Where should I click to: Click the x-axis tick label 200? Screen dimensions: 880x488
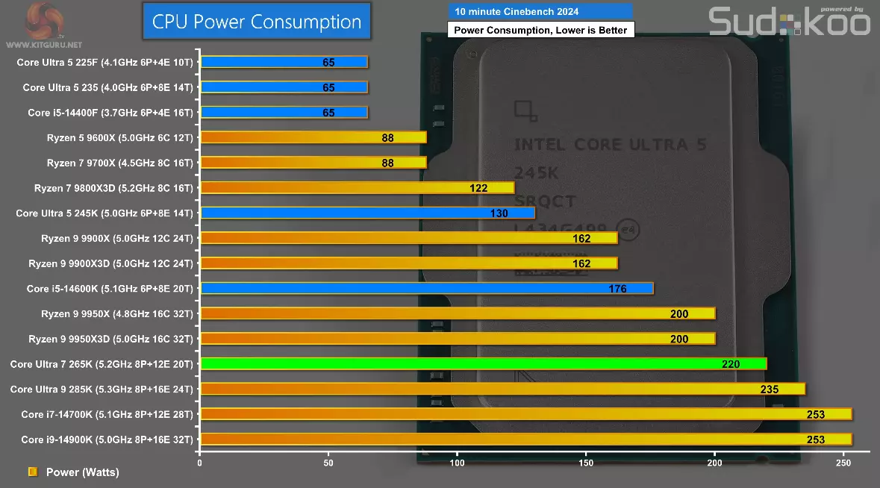pos(714,463)
